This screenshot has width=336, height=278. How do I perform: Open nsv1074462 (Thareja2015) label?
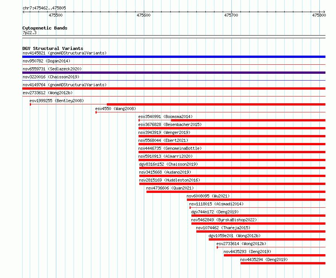(x=223, y=228)
